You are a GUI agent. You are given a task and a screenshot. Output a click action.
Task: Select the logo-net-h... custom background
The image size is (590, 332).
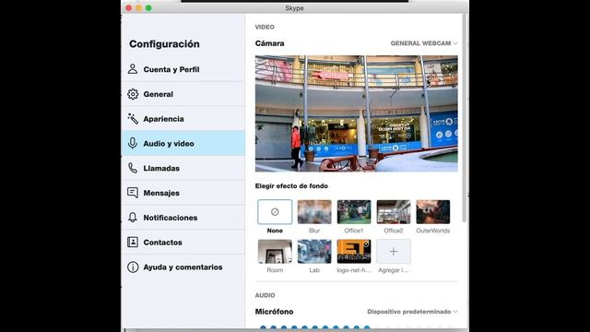pyautogui.click(x=354, y=252)
